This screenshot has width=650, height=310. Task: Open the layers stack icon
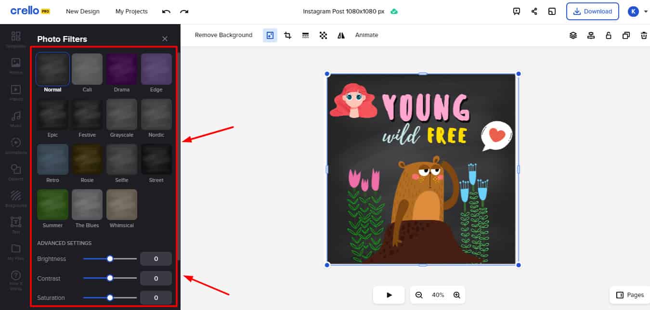[x=573, y=35]
